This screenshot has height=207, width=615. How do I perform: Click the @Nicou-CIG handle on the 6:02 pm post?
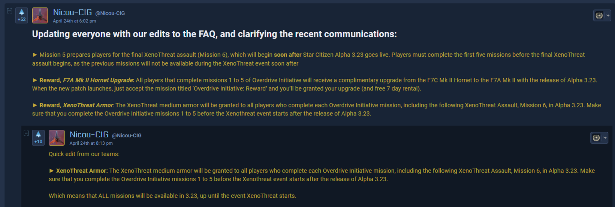click(110, 13)
